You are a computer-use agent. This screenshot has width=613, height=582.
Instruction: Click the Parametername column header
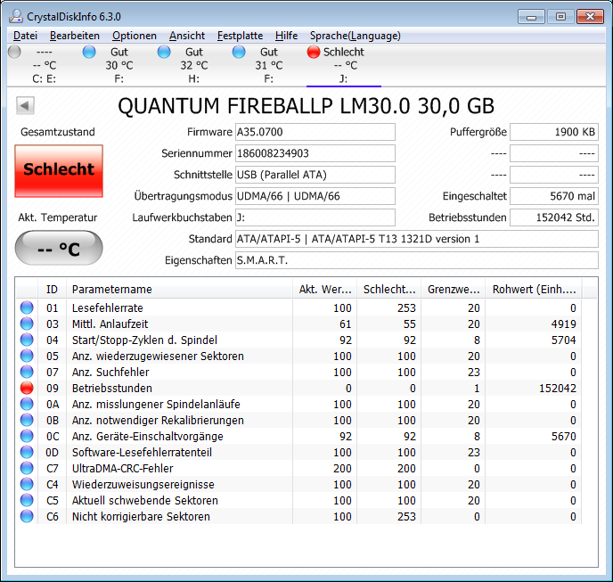pyautogui.click(x=179, y=290)
